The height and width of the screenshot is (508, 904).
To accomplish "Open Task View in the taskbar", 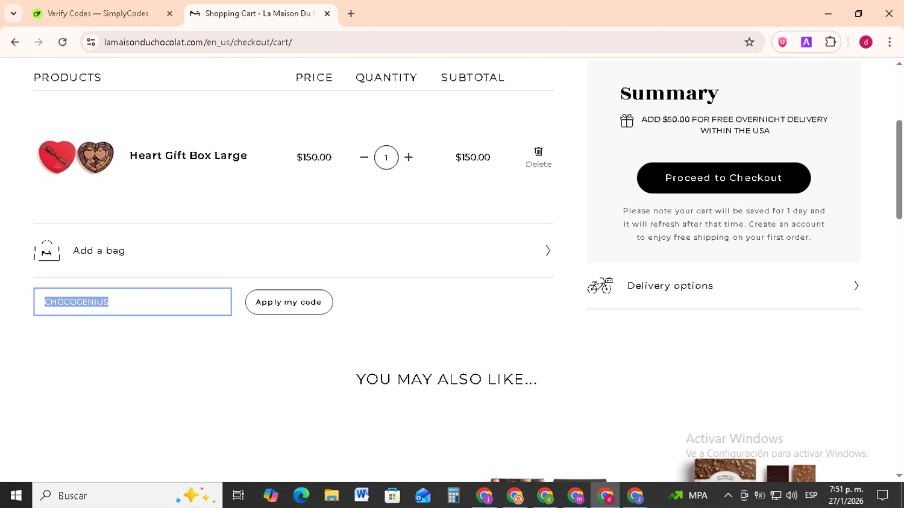I will coord(239,495).
